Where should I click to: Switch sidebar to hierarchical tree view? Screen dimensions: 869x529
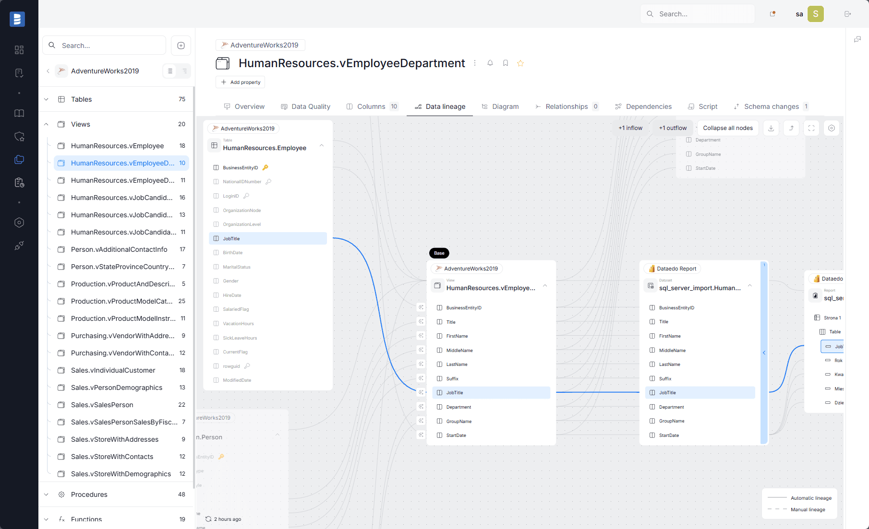(x=184, y=71)
